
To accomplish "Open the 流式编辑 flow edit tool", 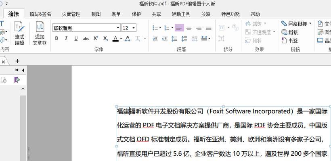I will pos(19,33).
